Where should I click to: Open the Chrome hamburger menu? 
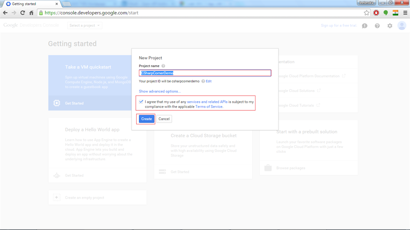[405, 13]
